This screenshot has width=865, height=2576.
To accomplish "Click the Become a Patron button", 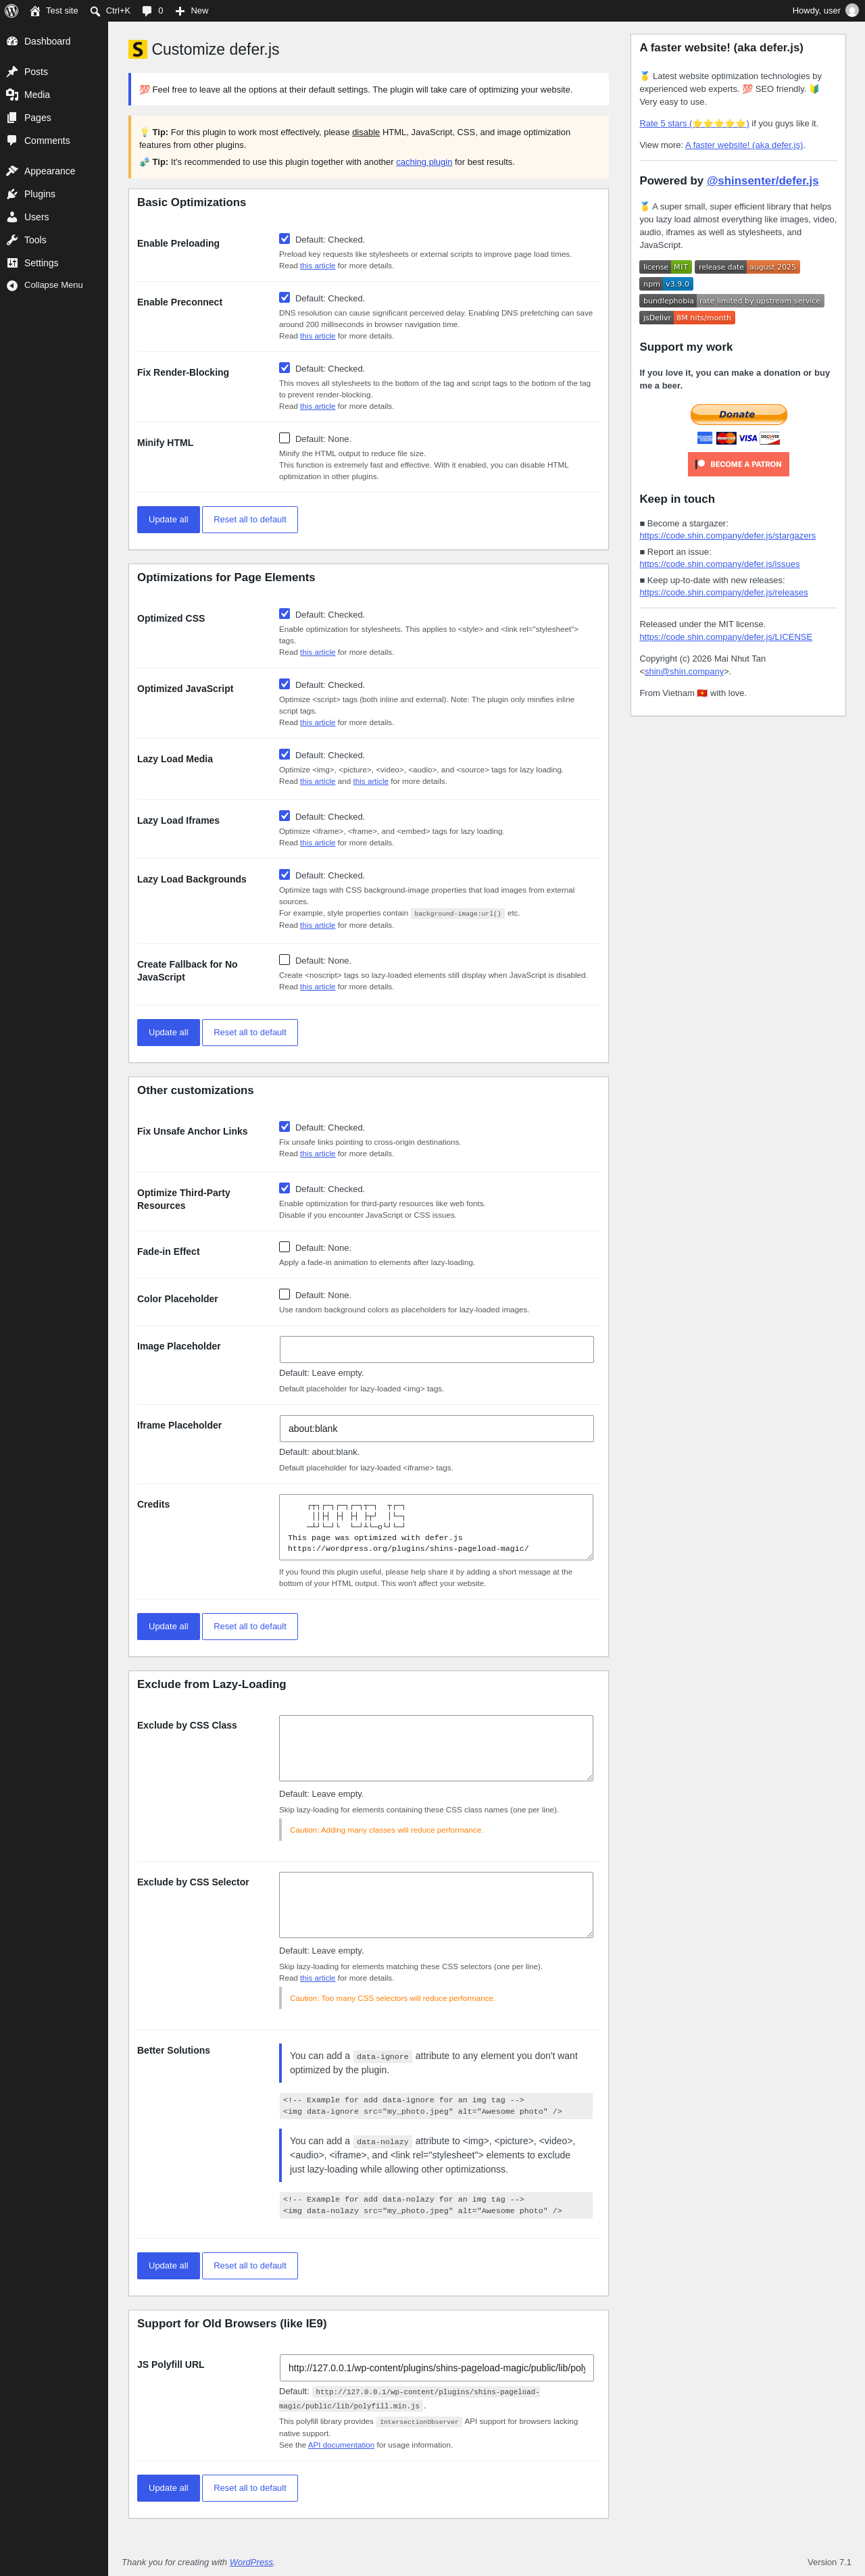I will point(738,464).
